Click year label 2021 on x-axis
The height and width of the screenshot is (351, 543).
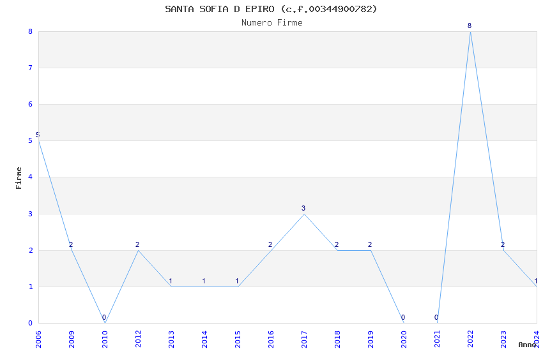pos(437,340)
